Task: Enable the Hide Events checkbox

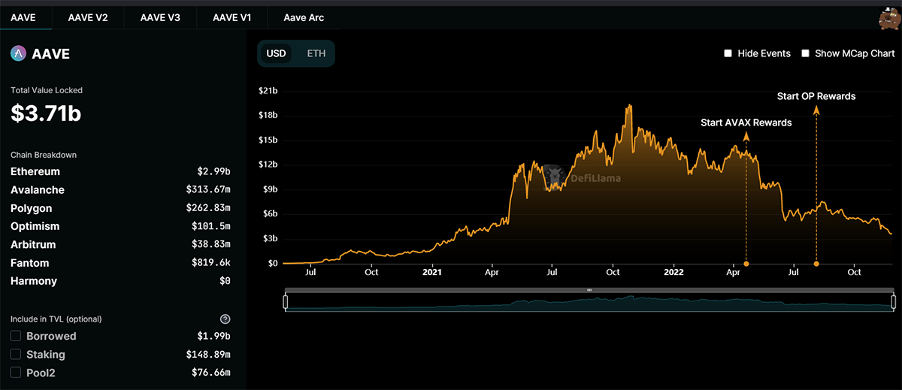Action: tap(728, 53)
